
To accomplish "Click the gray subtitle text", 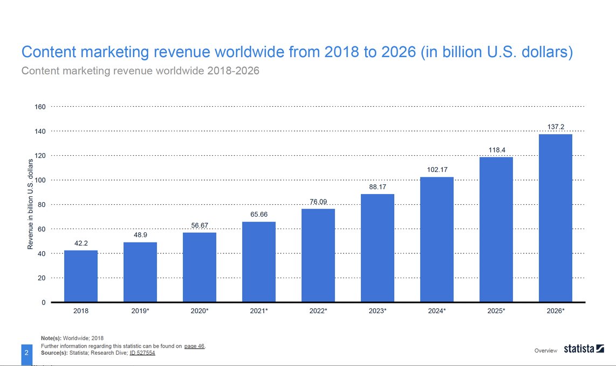I will point(140,71).
